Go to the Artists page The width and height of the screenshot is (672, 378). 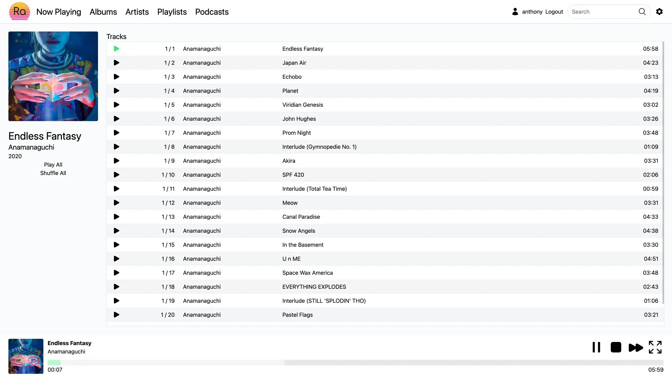point(137,12)
